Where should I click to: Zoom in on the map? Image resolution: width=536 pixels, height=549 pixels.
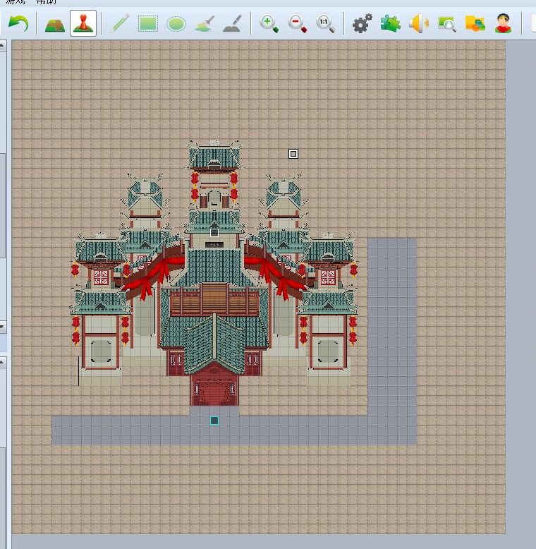[269, 24]
